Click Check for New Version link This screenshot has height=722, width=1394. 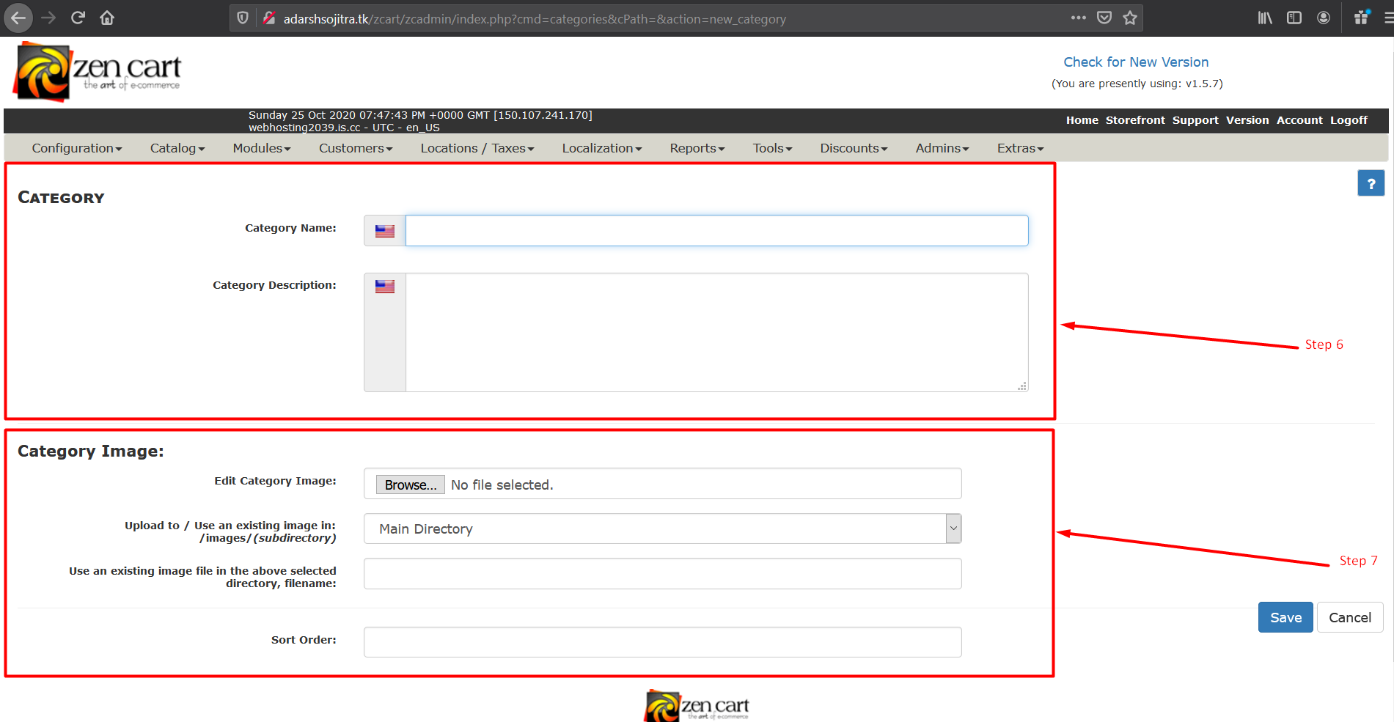(1136, 62)
